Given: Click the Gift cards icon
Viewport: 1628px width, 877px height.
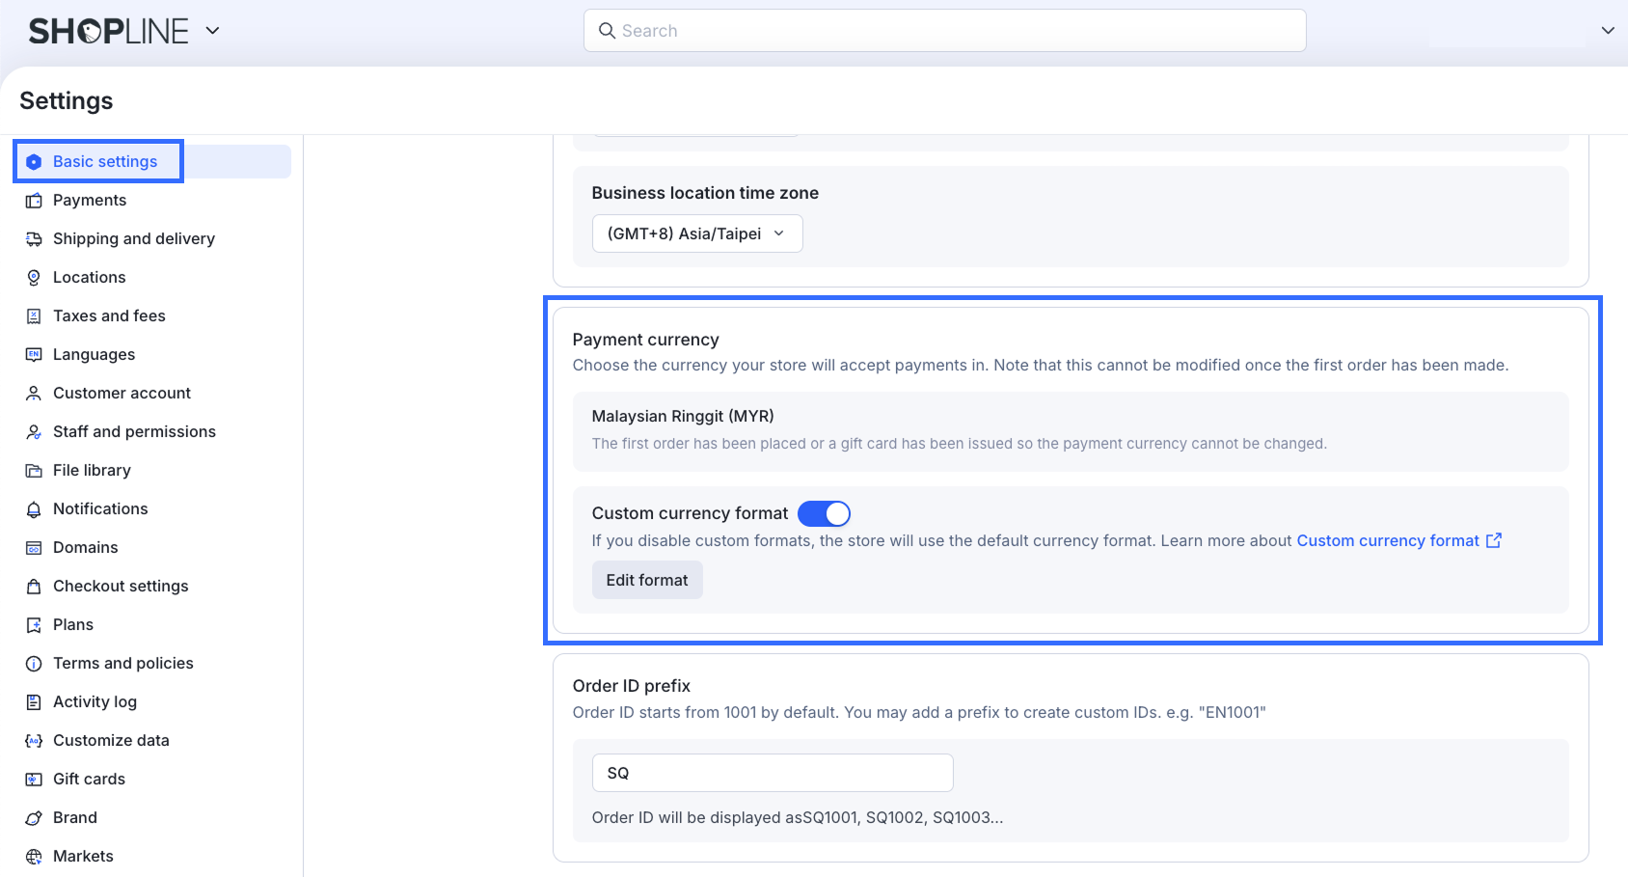Looking at the screenshot, I should pyautogui.click(x=34, y=780).
